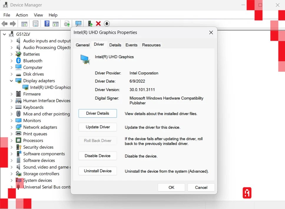This screenshot has height=209, width=285.
Task: Switch to the General tab
Action: tap(82, 45)
